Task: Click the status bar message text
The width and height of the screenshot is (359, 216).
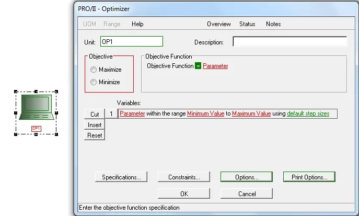Action: (129, 208)
